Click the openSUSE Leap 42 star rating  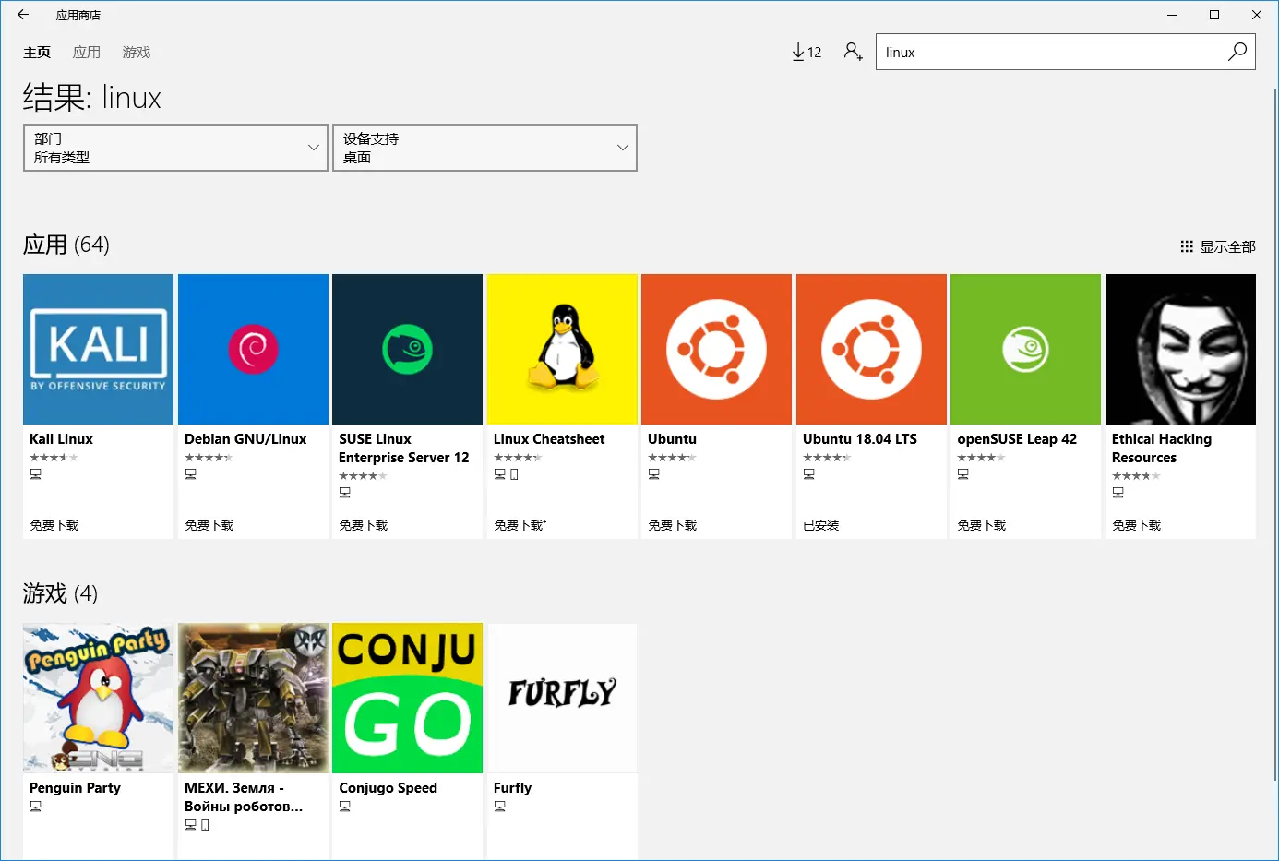tap(981, 458)
